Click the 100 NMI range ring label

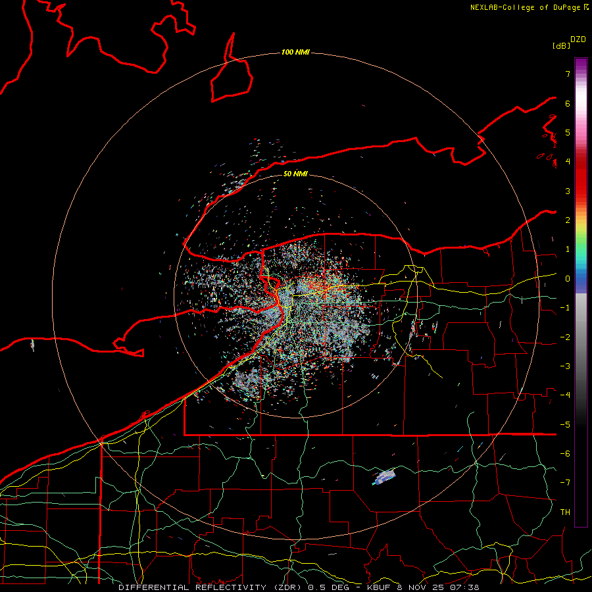[295, 52]
